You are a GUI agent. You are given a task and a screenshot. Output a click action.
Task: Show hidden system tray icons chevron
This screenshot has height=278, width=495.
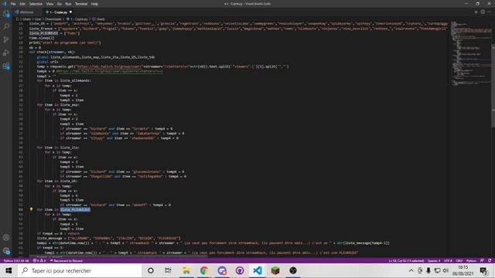(411, 270)
